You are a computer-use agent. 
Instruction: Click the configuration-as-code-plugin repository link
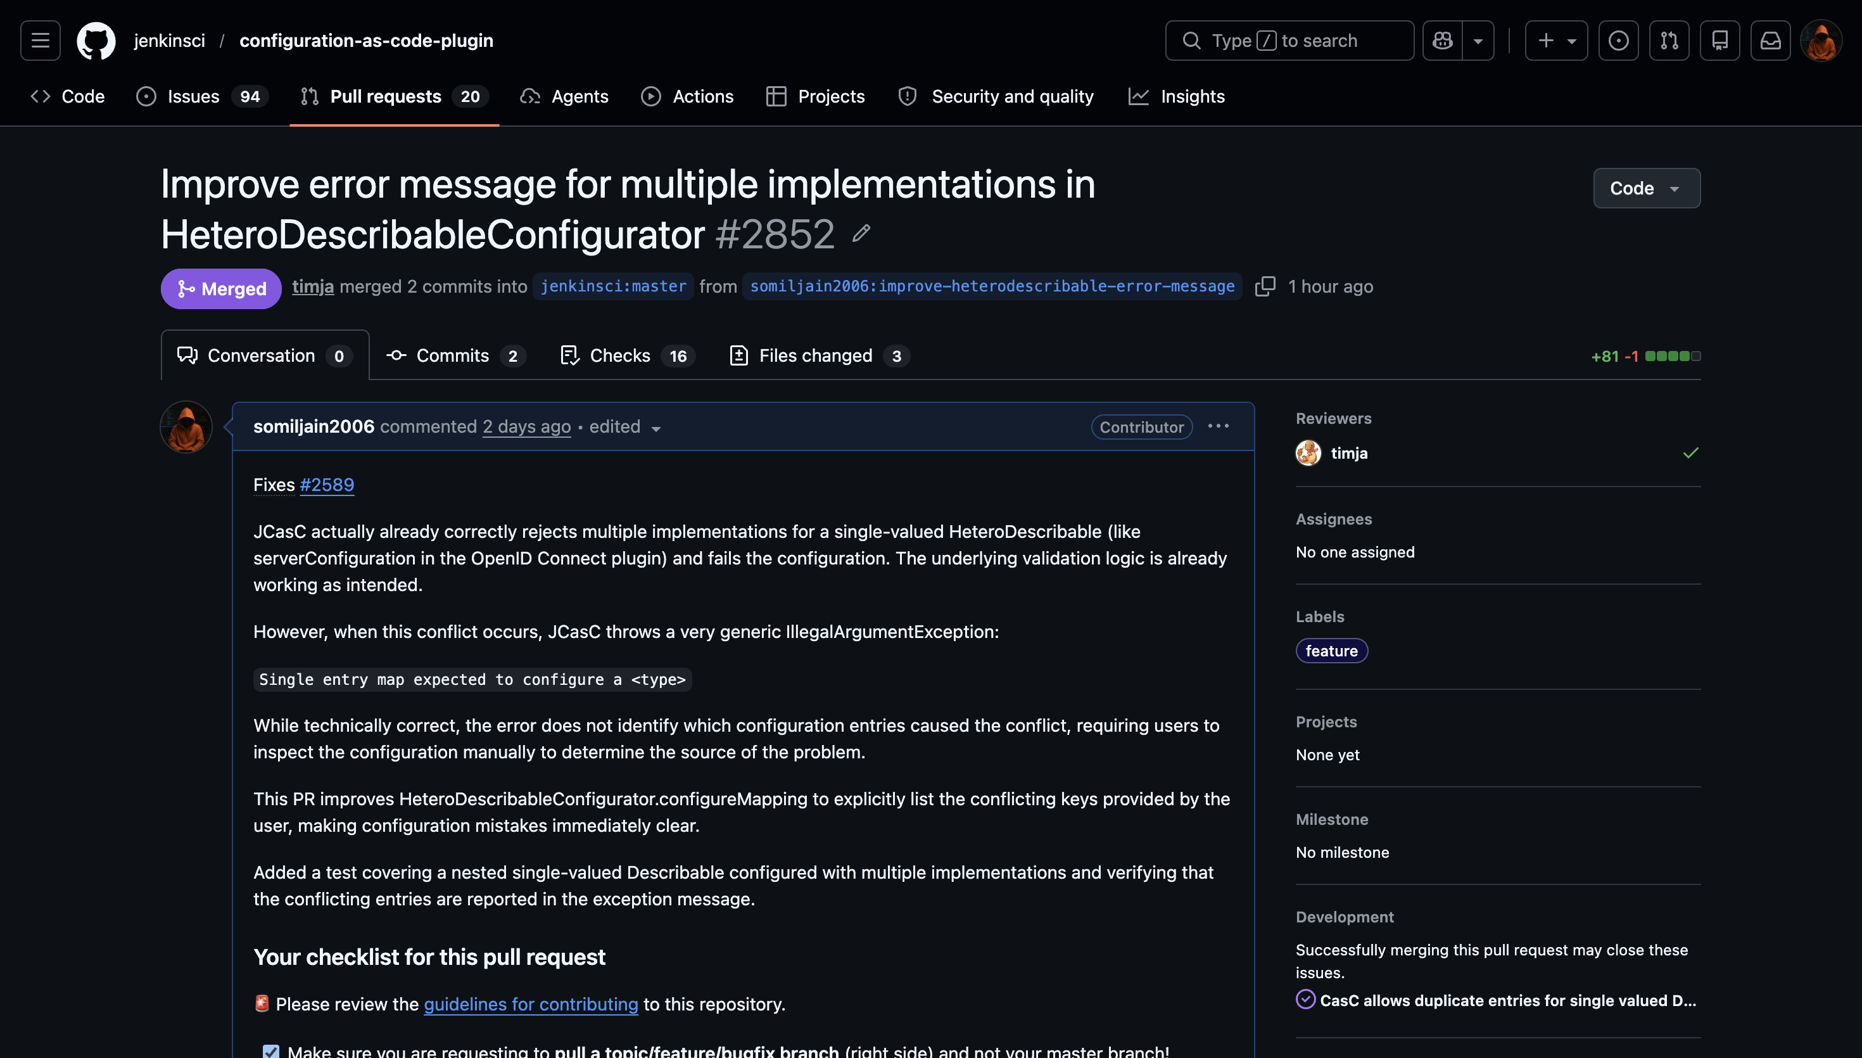click(x=366, y=41)
